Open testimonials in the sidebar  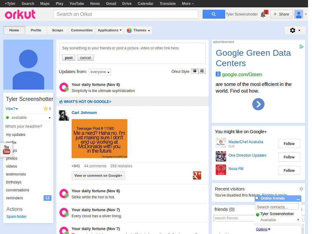pos(16,174)
